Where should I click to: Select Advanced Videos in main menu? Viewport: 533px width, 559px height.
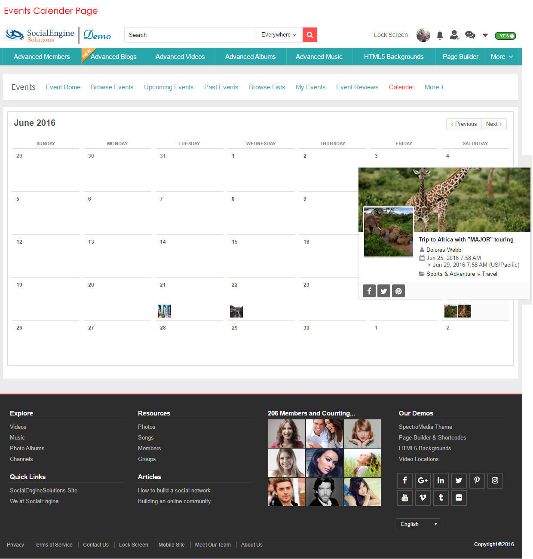pyautogui.click(x=180, y=57)
